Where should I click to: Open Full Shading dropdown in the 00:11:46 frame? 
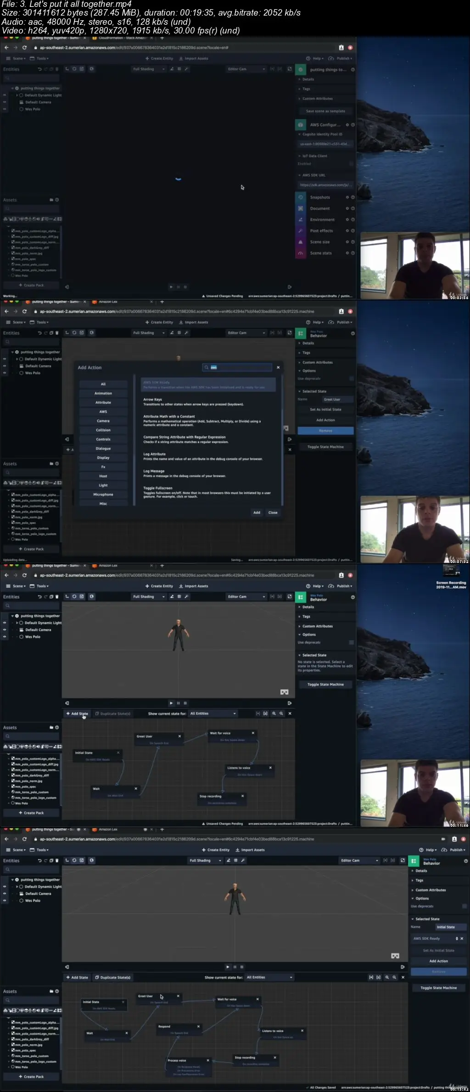click(x=149, y=596)
